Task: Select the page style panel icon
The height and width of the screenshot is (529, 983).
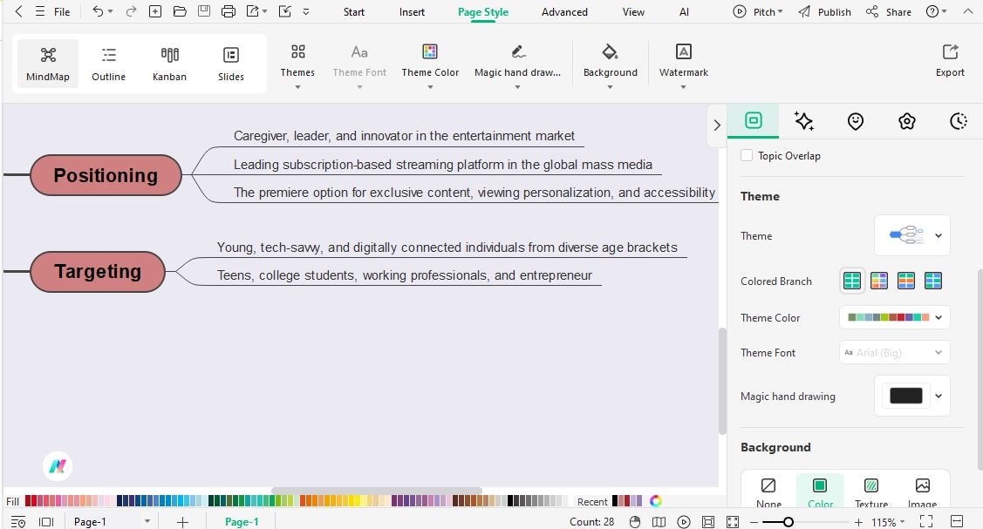Action: pos(753,120)
